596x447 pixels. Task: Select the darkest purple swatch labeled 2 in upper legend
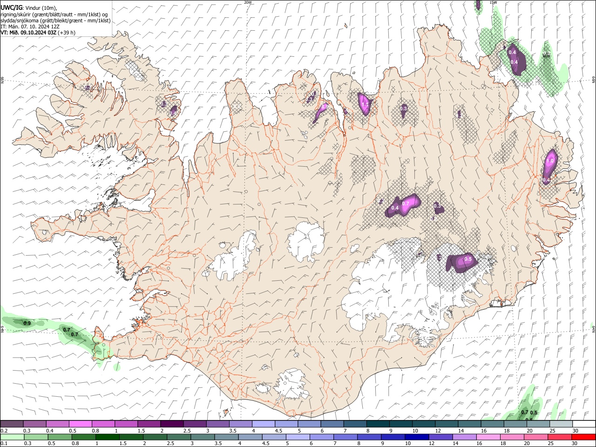(171, 424)
